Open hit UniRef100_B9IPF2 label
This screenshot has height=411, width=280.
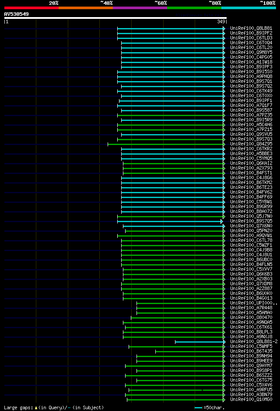point(251,33)
